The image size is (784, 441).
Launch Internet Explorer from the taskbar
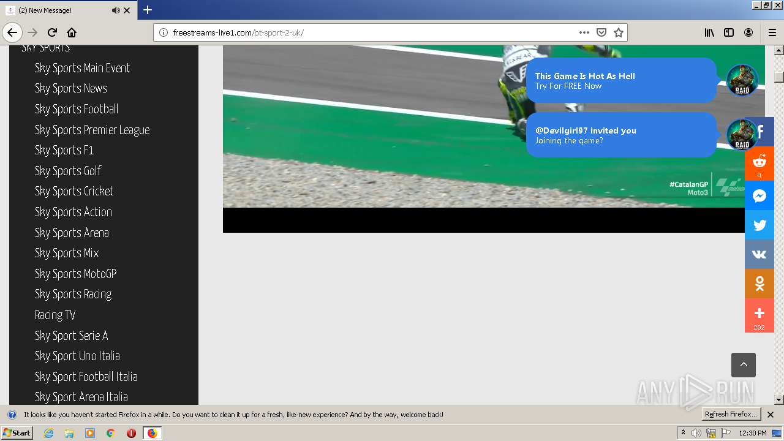[x=48, y=433]
